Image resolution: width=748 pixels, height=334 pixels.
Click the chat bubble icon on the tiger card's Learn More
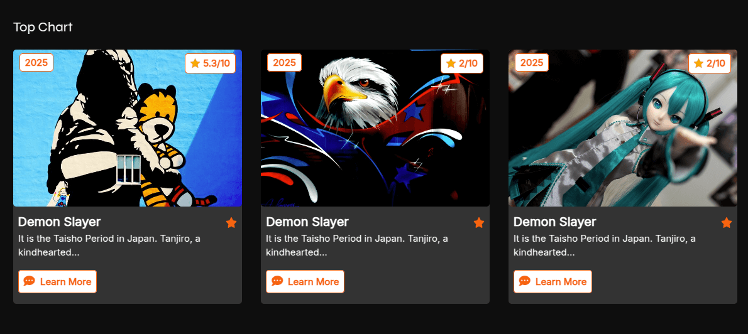coord(29,281)
